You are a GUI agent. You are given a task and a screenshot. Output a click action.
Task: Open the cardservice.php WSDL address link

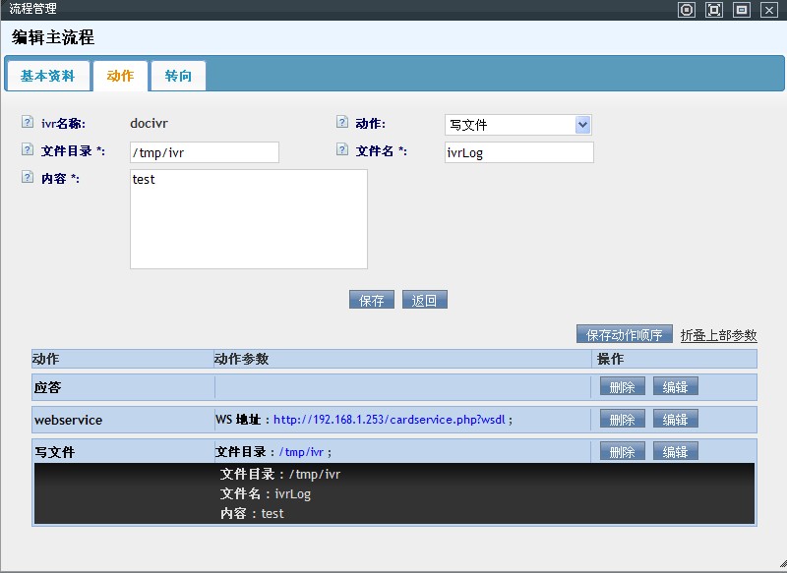point(390,420)
